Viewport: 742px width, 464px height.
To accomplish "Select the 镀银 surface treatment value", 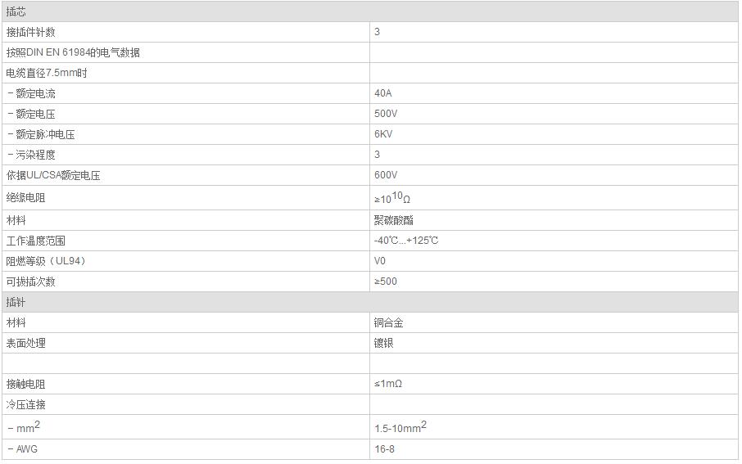I will click(x=383, y=343).
